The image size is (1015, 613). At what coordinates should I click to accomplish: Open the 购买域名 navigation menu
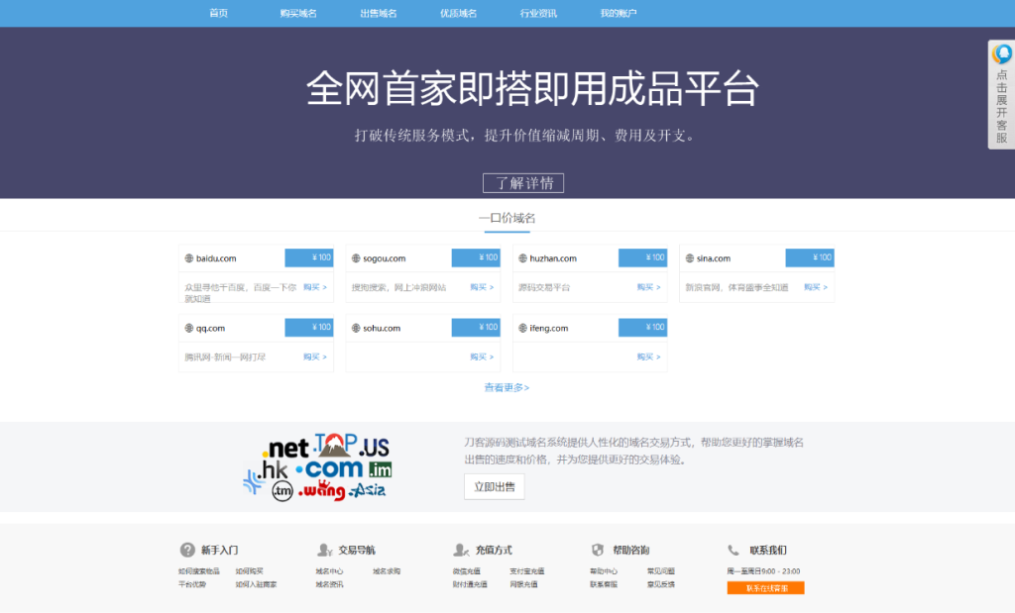297,13
